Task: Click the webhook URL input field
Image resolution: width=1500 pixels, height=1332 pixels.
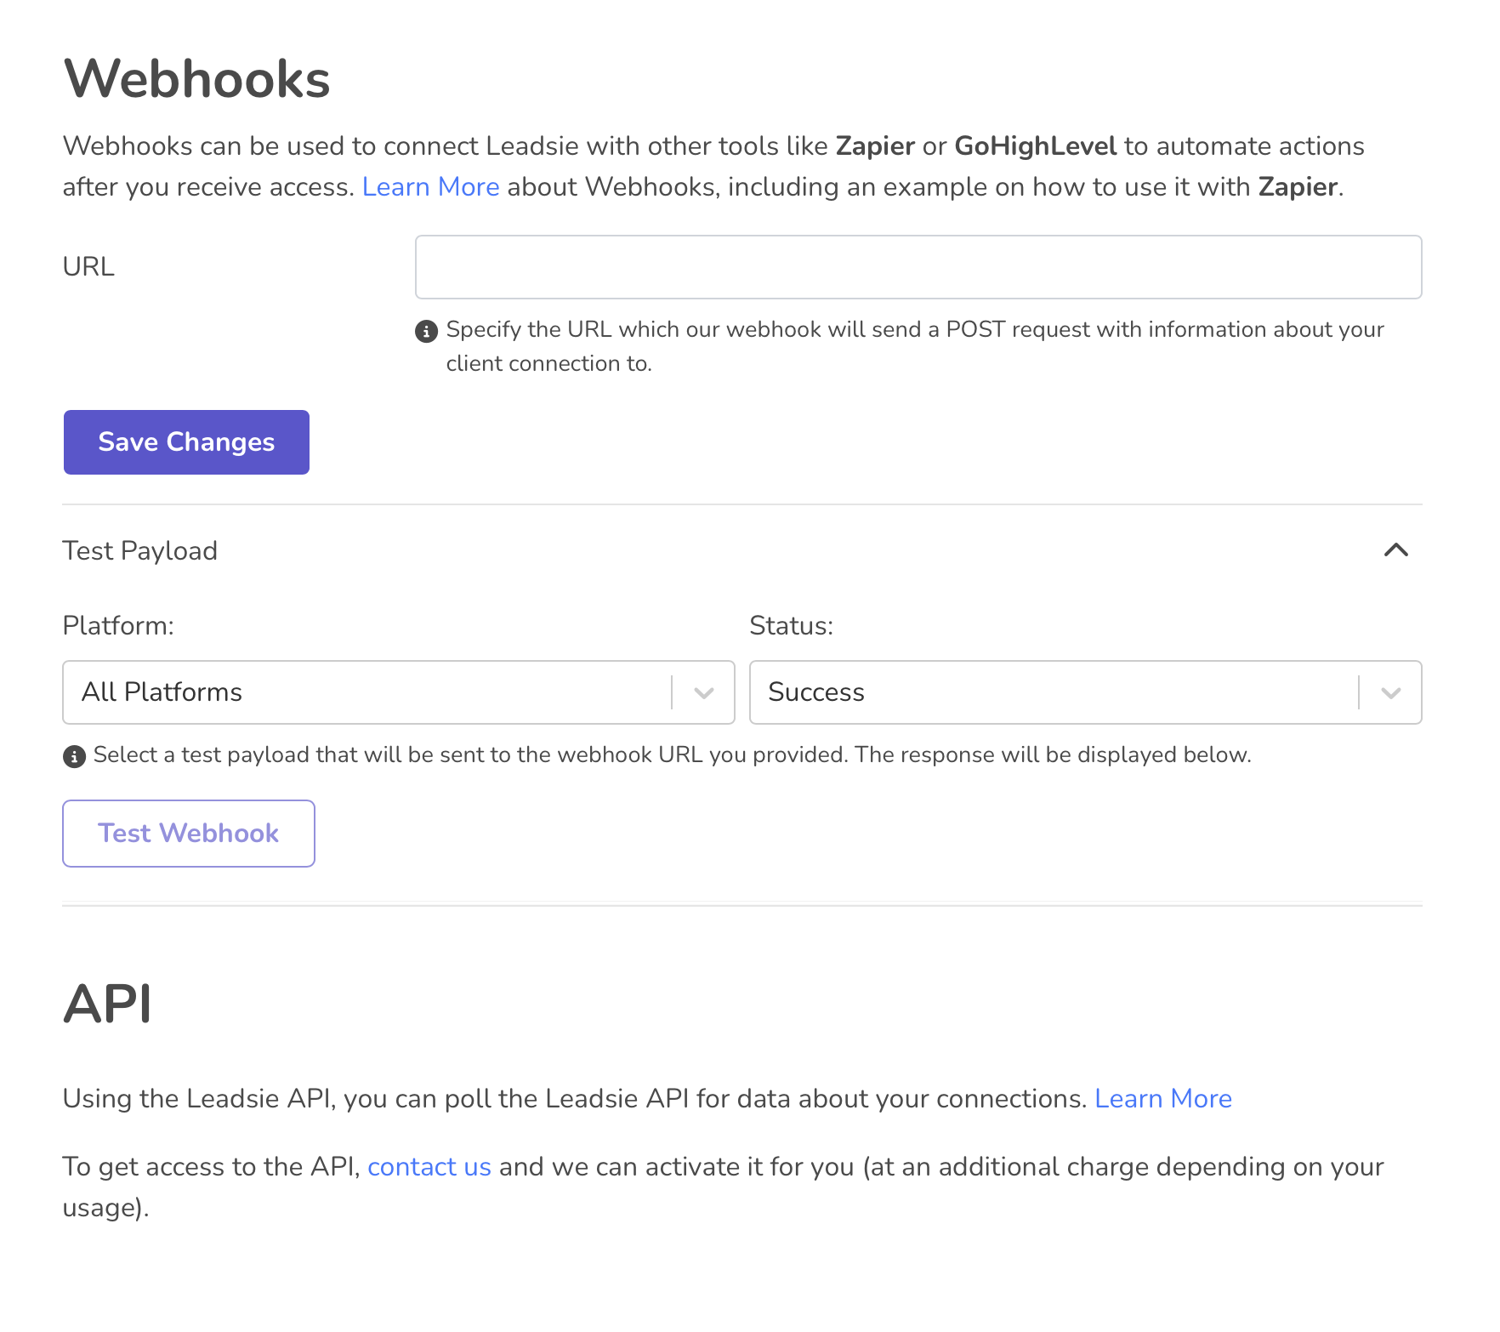Action: click(918, 267)
